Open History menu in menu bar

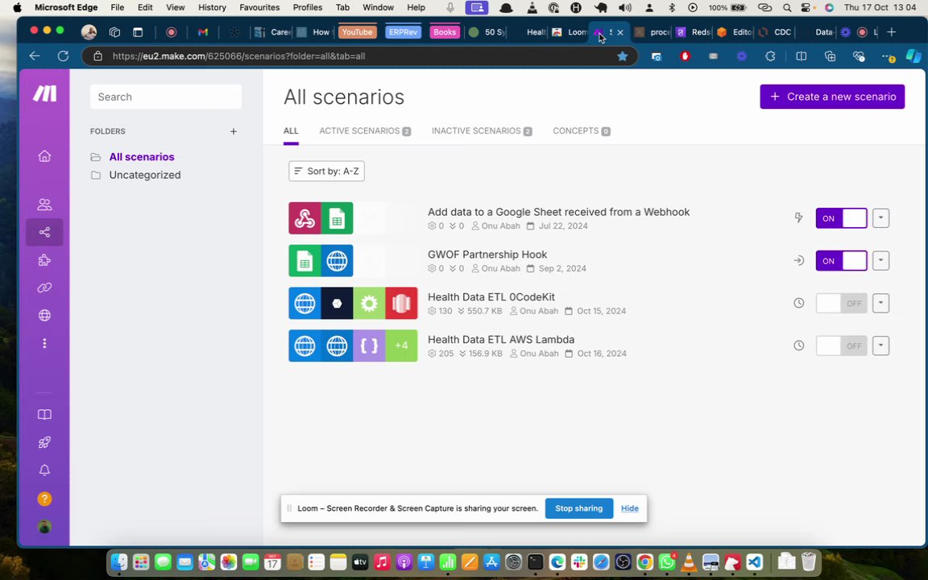pyautogui.click(x=212, y=8)
